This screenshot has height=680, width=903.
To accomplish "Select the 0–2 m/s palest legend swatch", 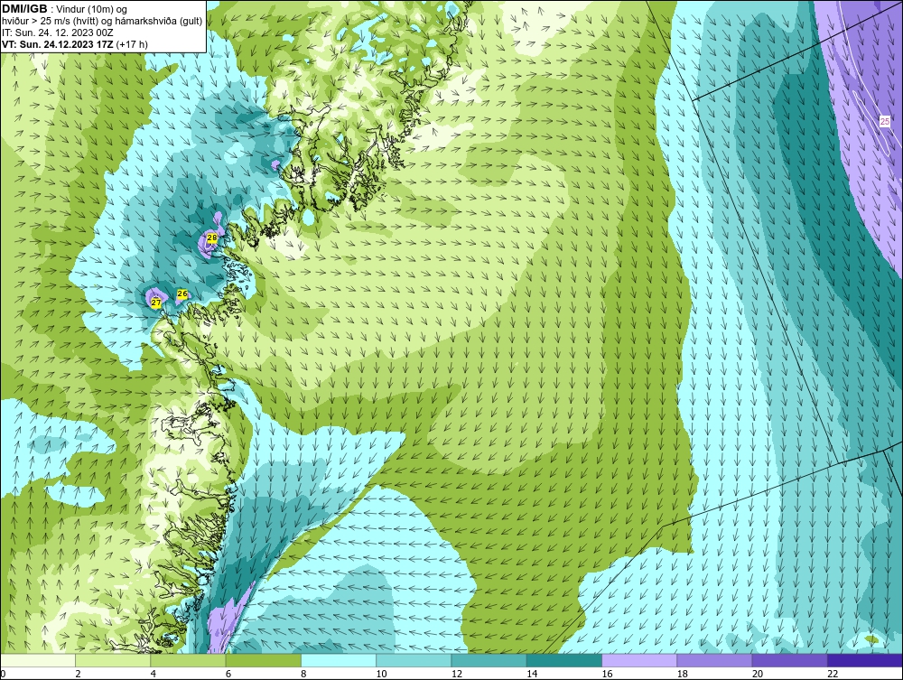I will [x=38, y=660].
